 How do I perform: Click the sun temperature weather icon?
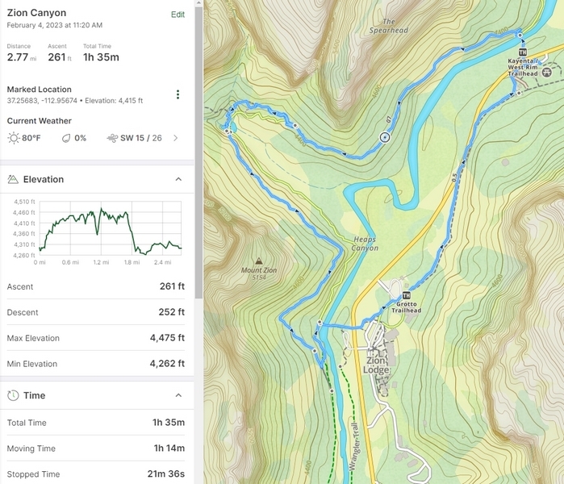13,138
